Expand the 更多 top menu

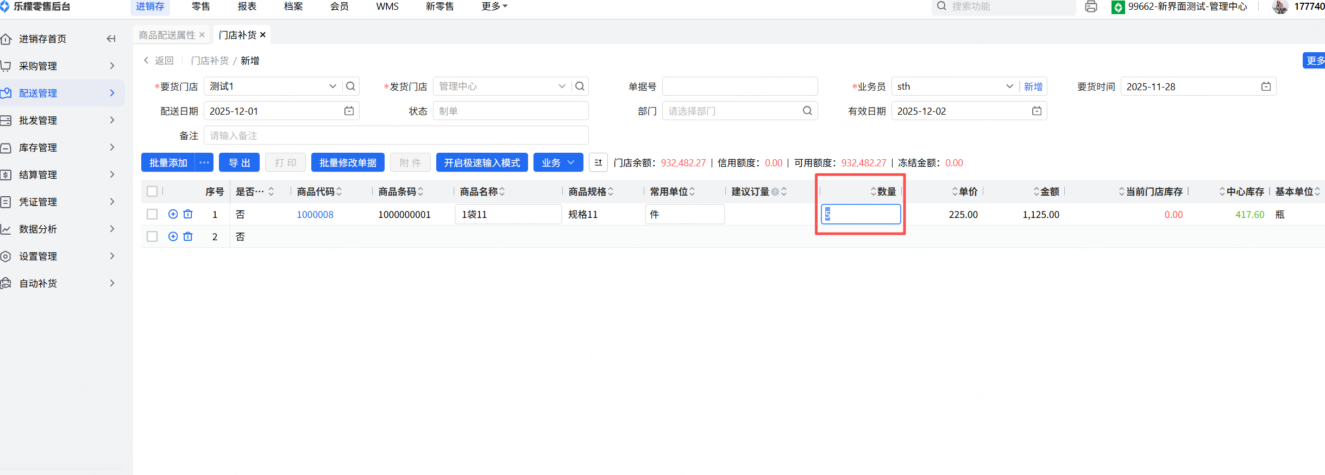tap(494, 7)
